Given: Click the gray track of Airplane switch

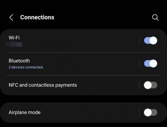Looking at the screenshot, I should (x=154, y=113).
